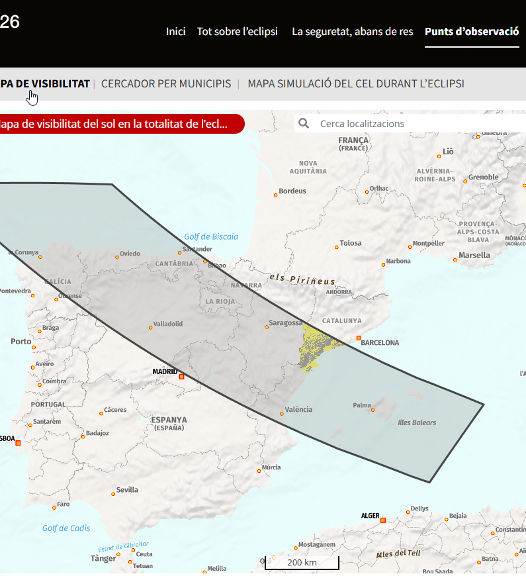
Task: Click the CANTÀBRIA region label
Action: (174, 264)
